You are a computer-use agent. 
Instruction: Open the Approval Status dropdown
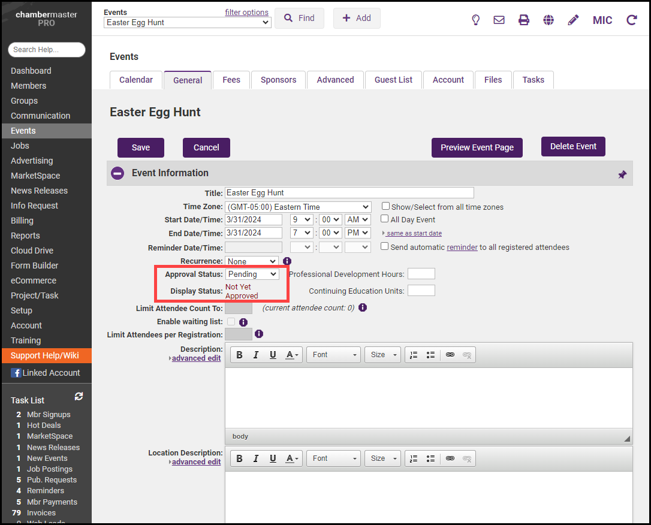tap(252, 274)
